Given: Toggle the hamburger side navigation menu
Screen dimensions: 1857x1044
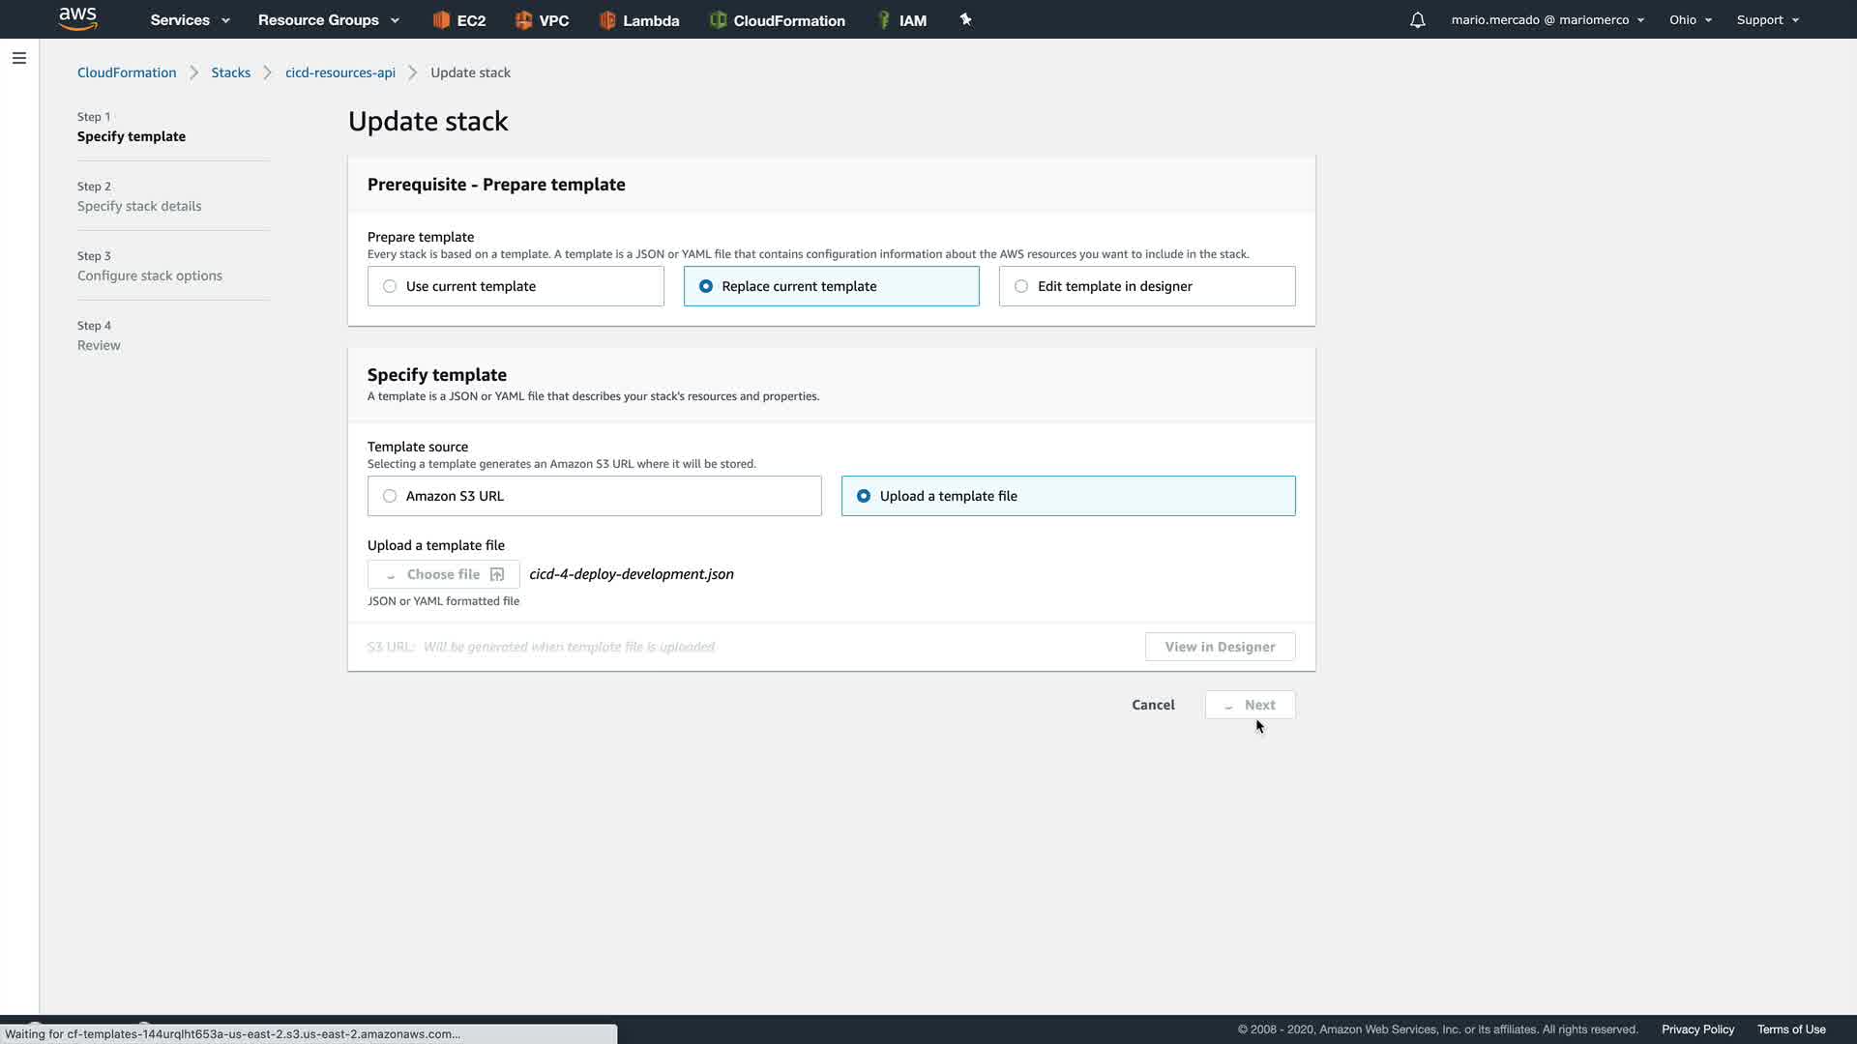Looking at the screenshot, I should 19,58.
